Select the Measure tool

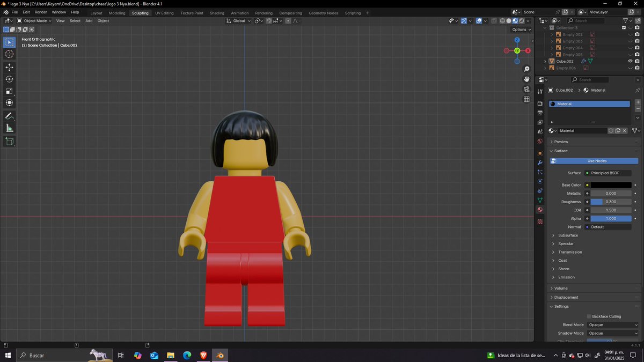[9, 128]
